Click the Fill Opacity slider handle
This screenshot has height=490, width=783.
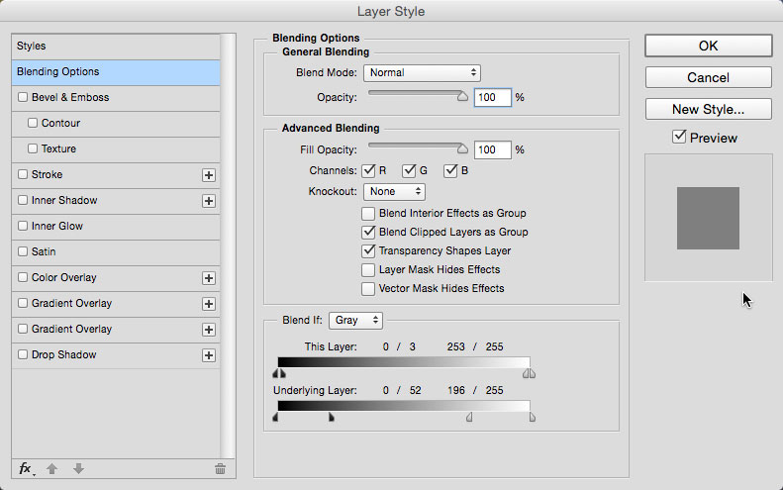click(462, 148)
